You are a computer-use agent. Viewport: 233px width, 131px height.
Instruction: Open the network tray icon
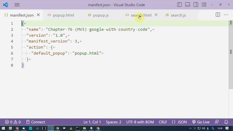click(x=199, y=128)
